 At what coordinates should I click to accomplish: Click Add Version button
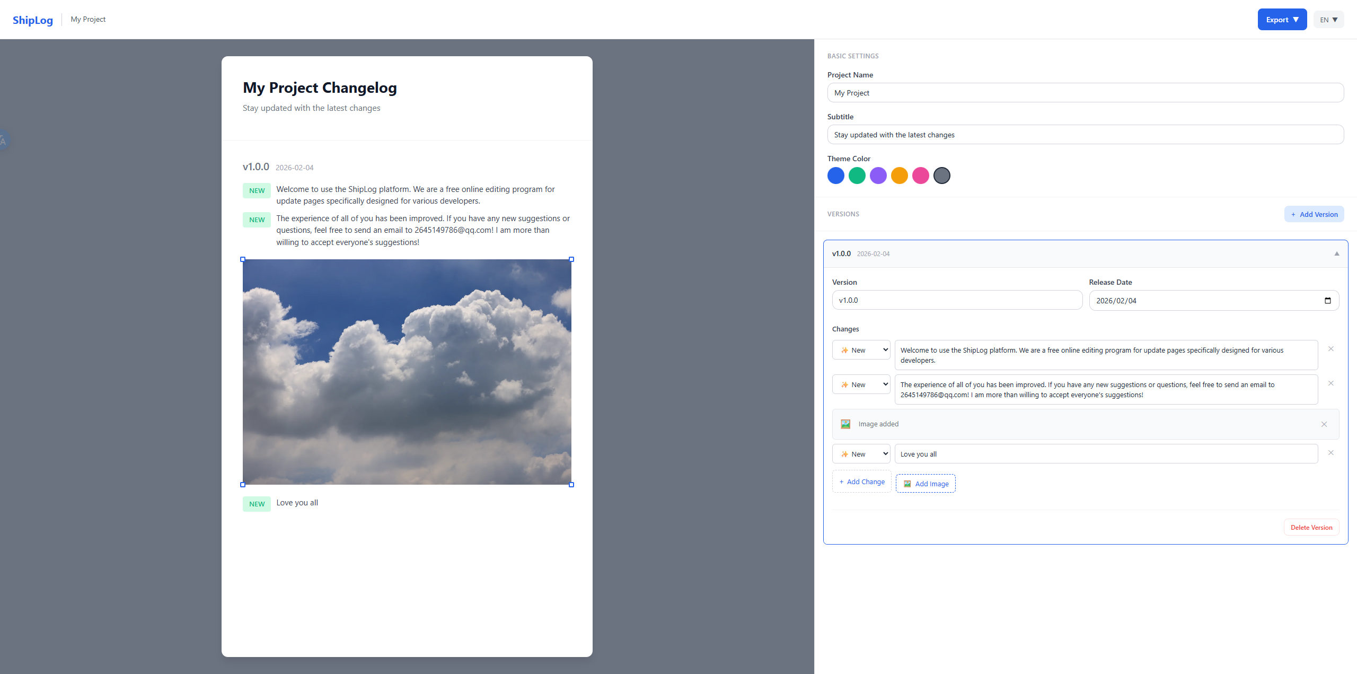(1314, 214)
